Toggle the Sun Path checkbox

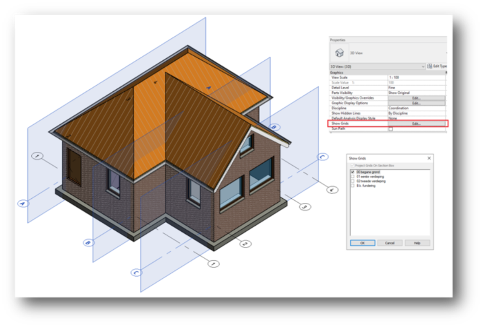click(390, 129)
